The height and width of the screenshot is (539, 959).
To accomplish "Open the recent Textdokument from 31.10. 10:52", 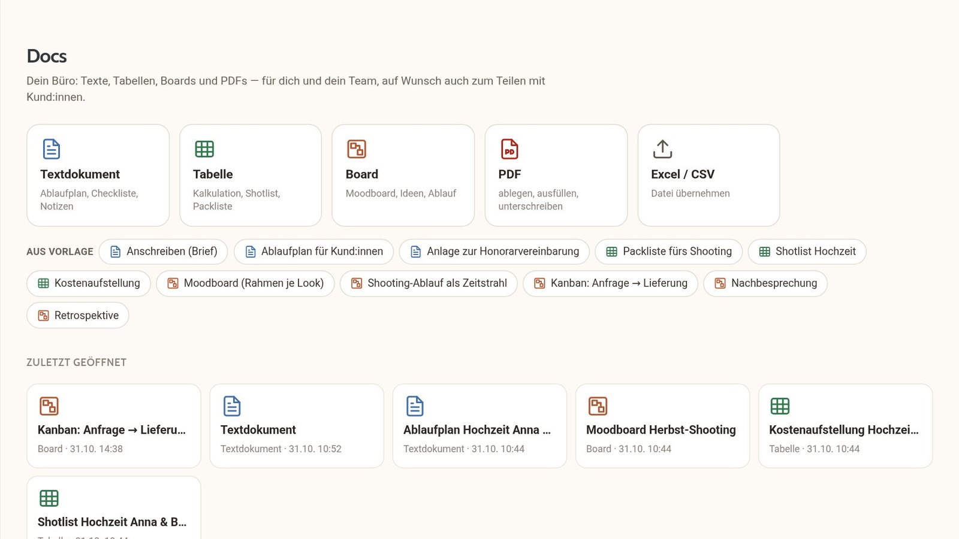I will point(297,426).
